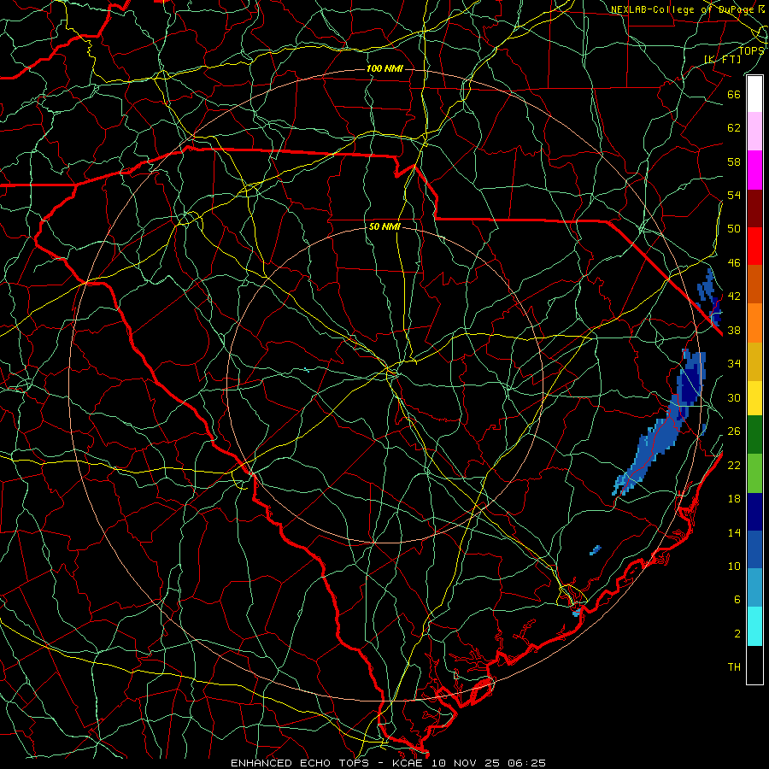
Task: Select the "50" scale label
Action: [x=734, y=229]
